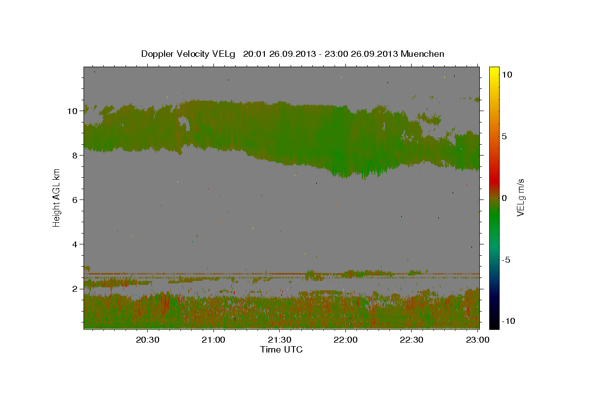Click the 'VELg m/s' colorbar label
This screenshot has width=593, height=395.
(x=520, y=197)
